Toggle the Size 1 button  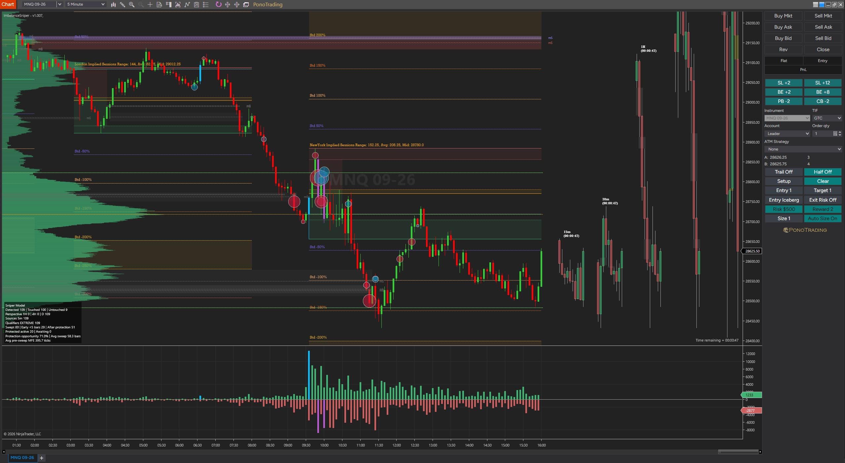tap(784, 218)
